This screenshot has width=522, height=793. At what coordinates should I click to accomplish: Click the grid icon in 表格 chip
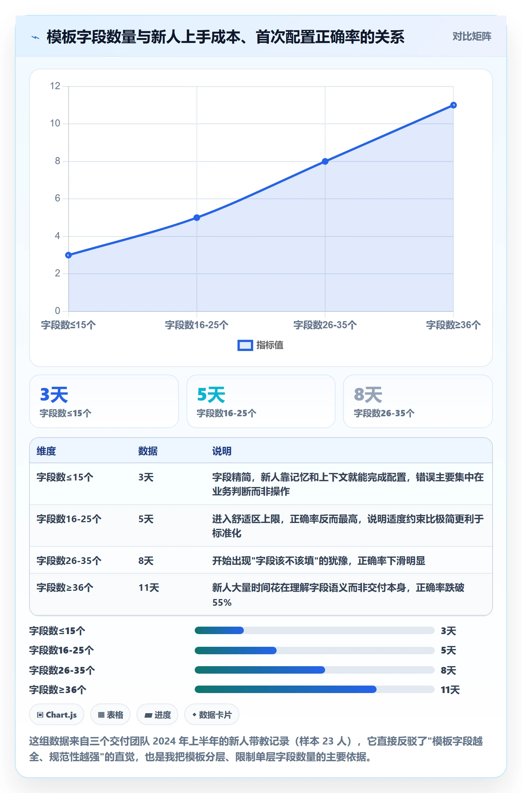coord(101,715)
